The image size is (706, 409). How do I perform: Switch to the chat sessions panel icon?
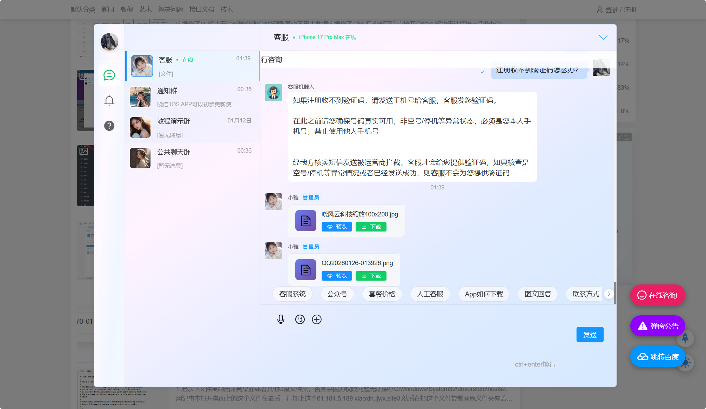pos(109,75)
